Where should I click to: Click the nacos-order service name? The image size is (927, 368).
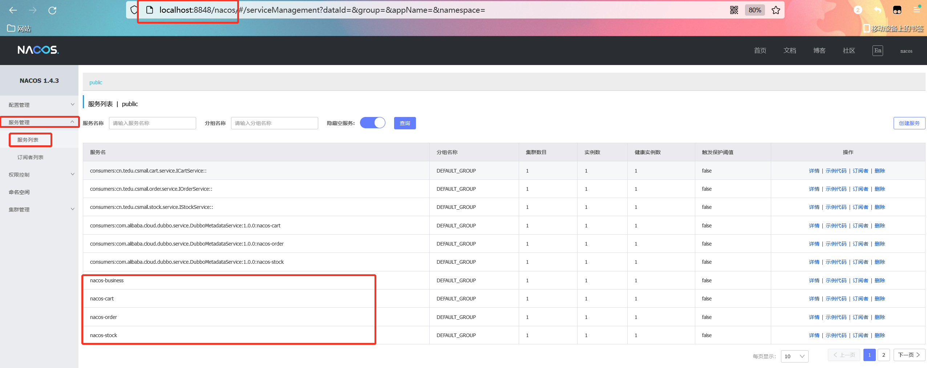pos(104,317)
